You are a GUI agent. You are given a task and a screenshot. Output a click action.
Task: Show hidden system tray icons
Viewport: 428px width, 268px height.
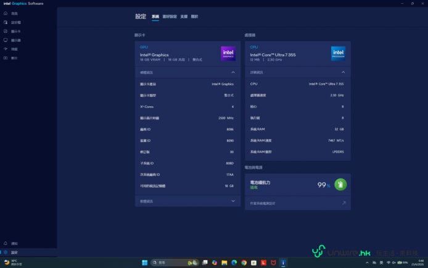tap(367, 262)
